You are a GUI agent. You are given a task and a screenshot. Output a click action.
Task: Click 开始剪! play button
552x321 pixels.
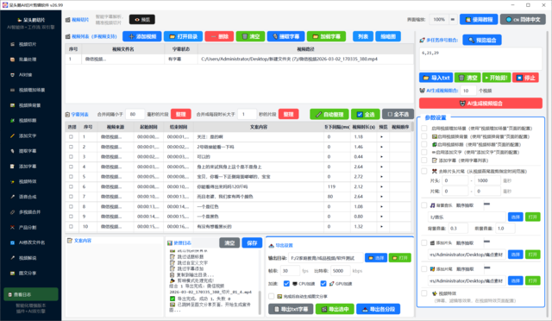coord(497,78)
